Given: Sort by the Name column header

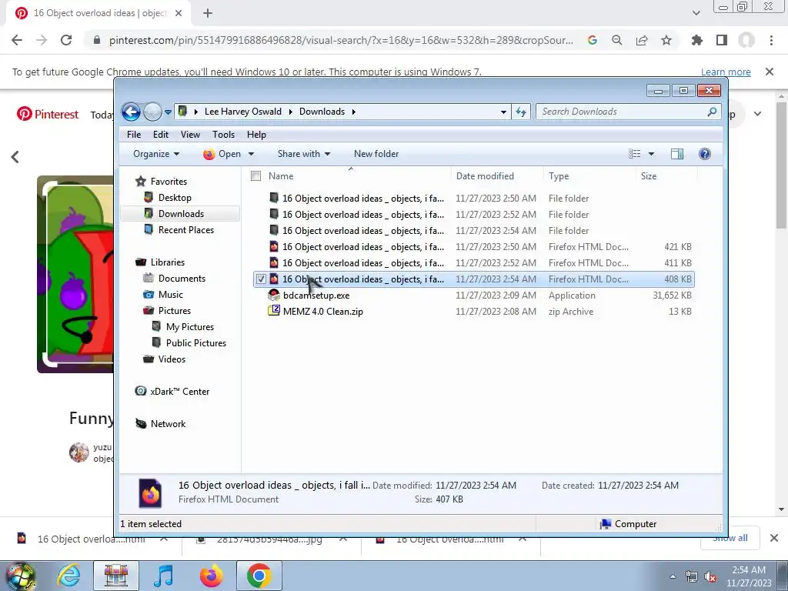Looking at the screenshot, I should pos(281,176).
